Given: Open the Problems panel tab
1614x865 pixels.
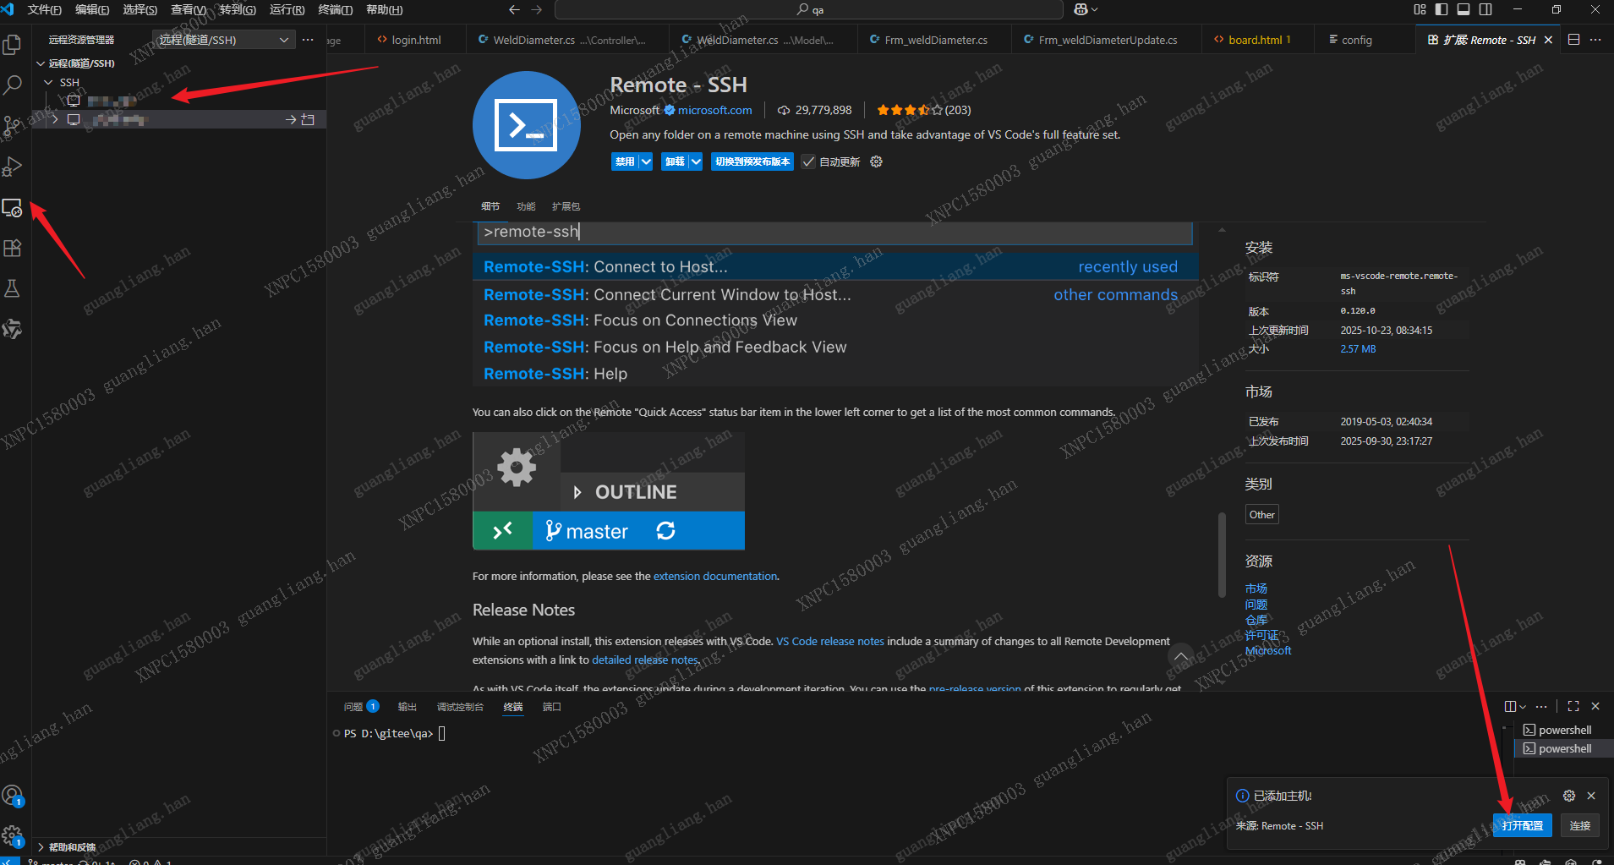Looking at the screenshot, I should pos(361,707).
